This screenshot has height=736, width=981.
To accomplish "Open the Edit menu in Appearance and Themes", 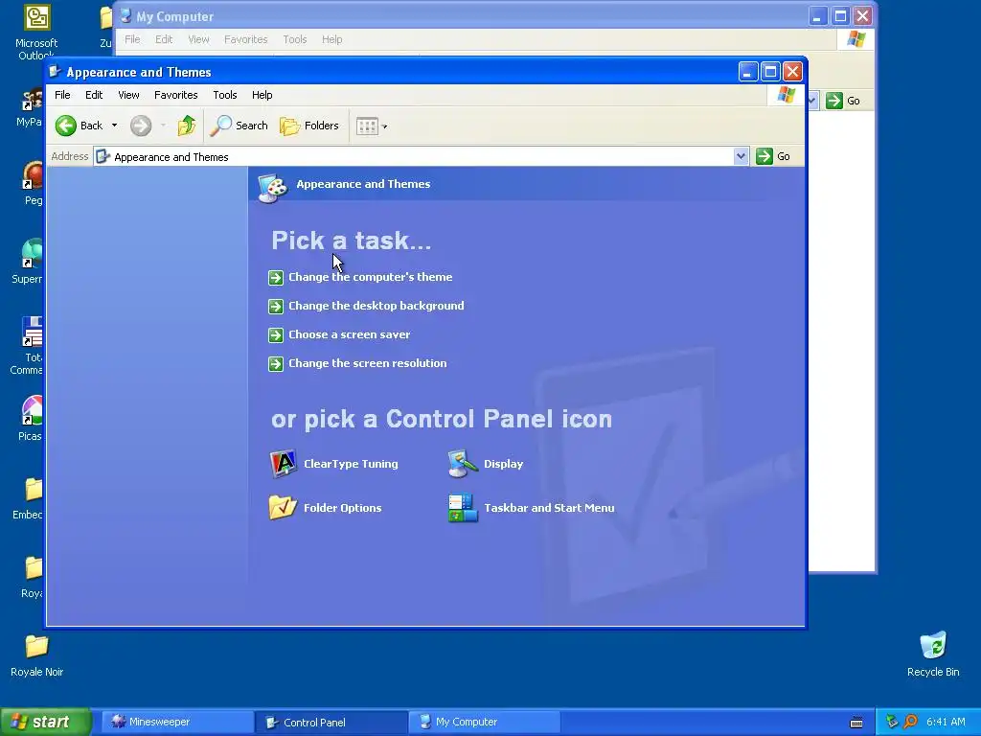I will tap(94, 95).
